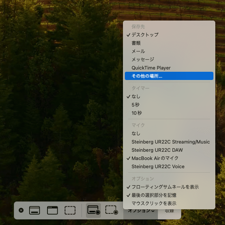Image resolution: width=225 pixels, height=225 pixels.
Task: Set timer to 5秒
Action: click(x=169, y=105)
